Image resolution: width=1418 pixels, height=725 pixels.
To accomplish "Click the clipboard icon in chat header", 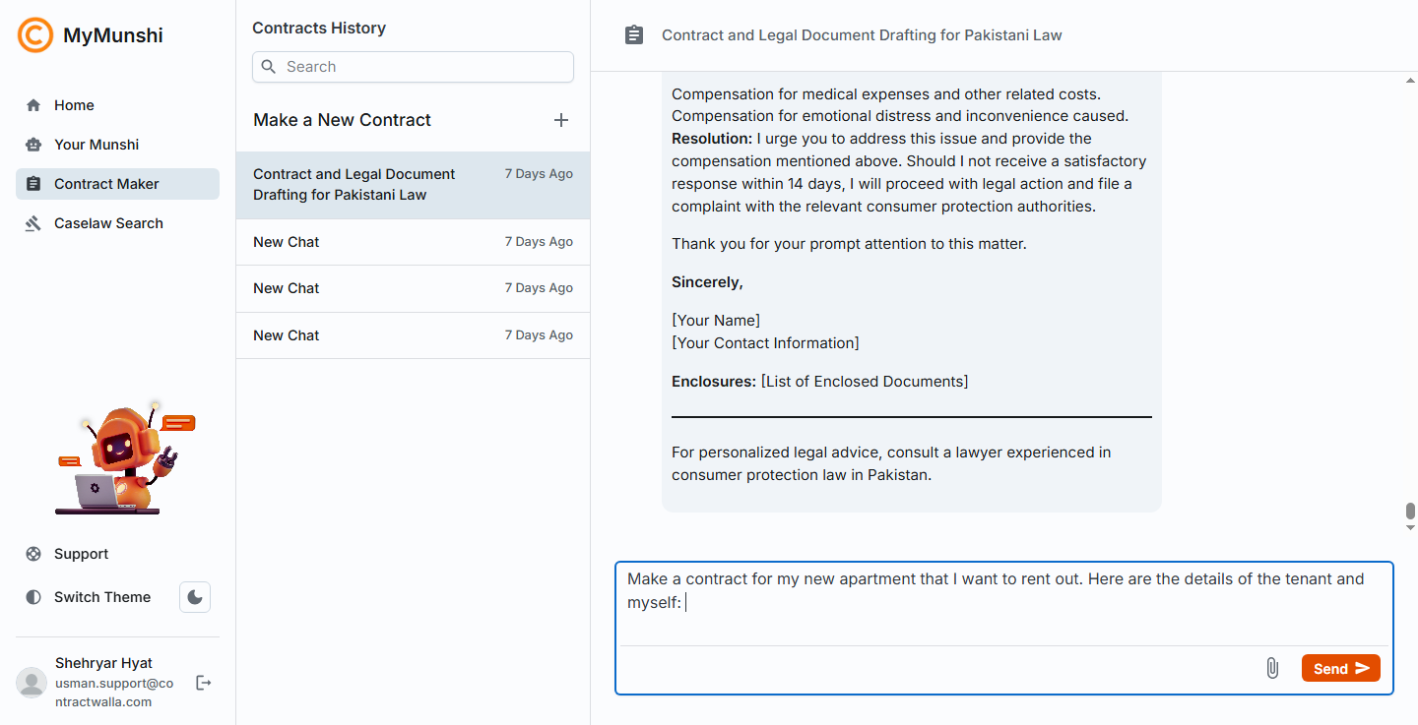I will 634,35.
